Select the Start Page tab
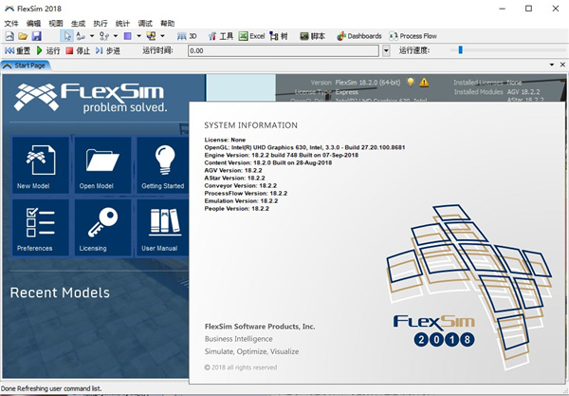Viewport: 569px width, 396px height. [30, 66]
